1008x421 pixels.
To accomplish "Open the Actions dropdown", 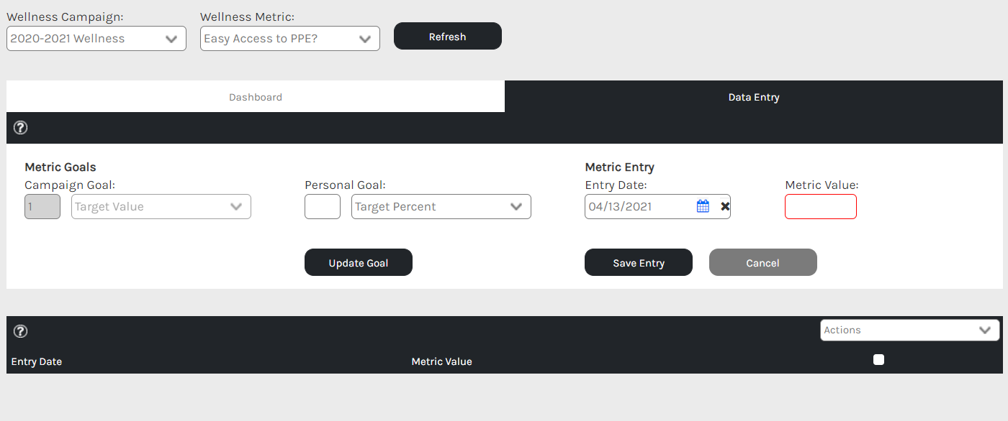I will click(909, 330).
